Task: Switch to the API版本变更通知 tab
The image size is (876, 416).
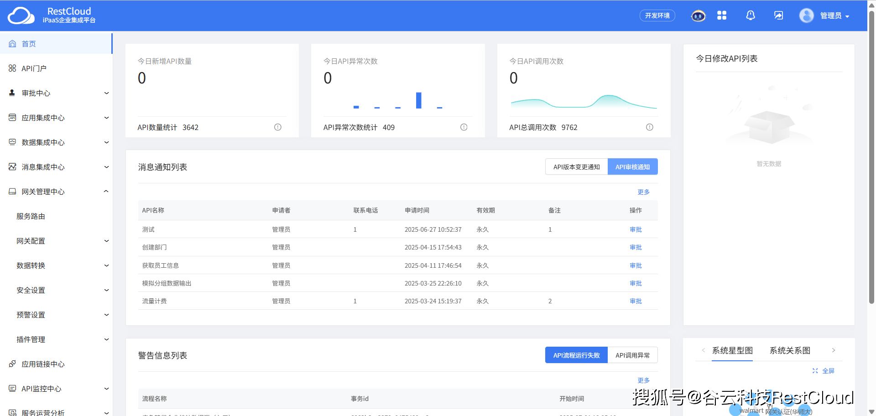Action: coord(576,166)
